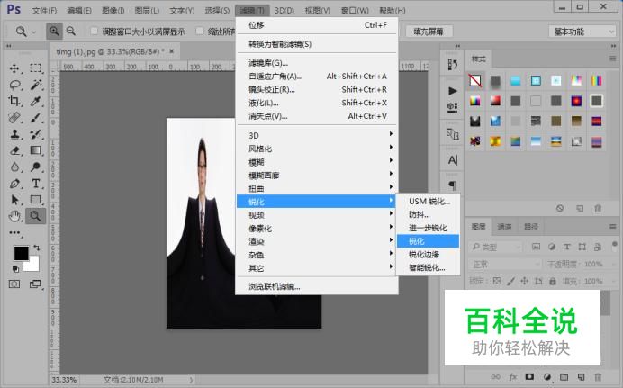Select the Zoom tool in toolbox
The image size is (623, 388).
(36, 216)
